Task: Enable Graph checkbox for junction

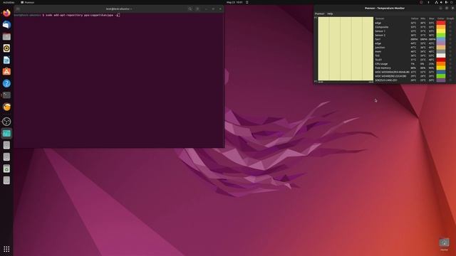Action: 450,48
